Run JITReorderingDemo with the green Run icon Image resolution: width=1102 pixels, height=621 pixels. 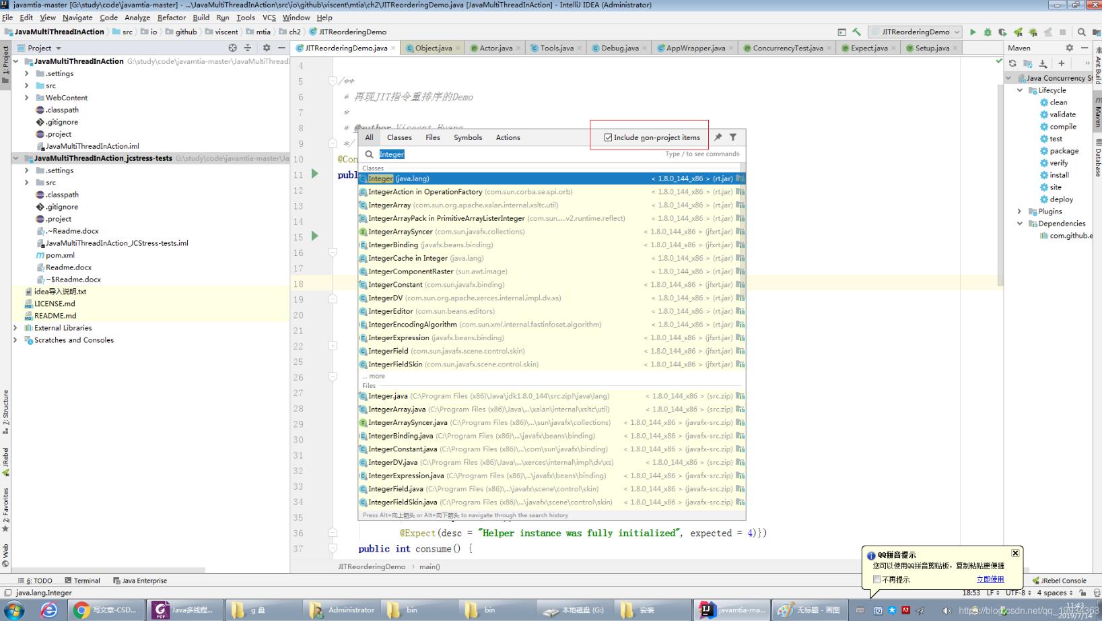tap(972, 32)
